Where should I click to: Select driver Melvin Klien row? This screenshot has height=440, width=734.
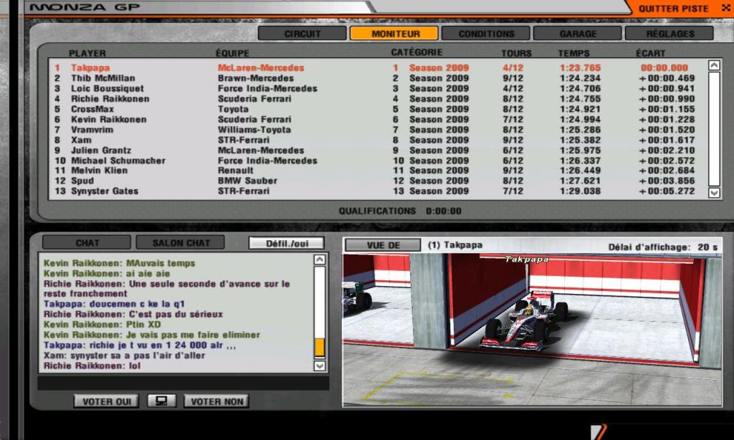(378, 171)
